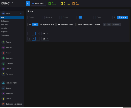Open Без прав in the sidebar

5,25
